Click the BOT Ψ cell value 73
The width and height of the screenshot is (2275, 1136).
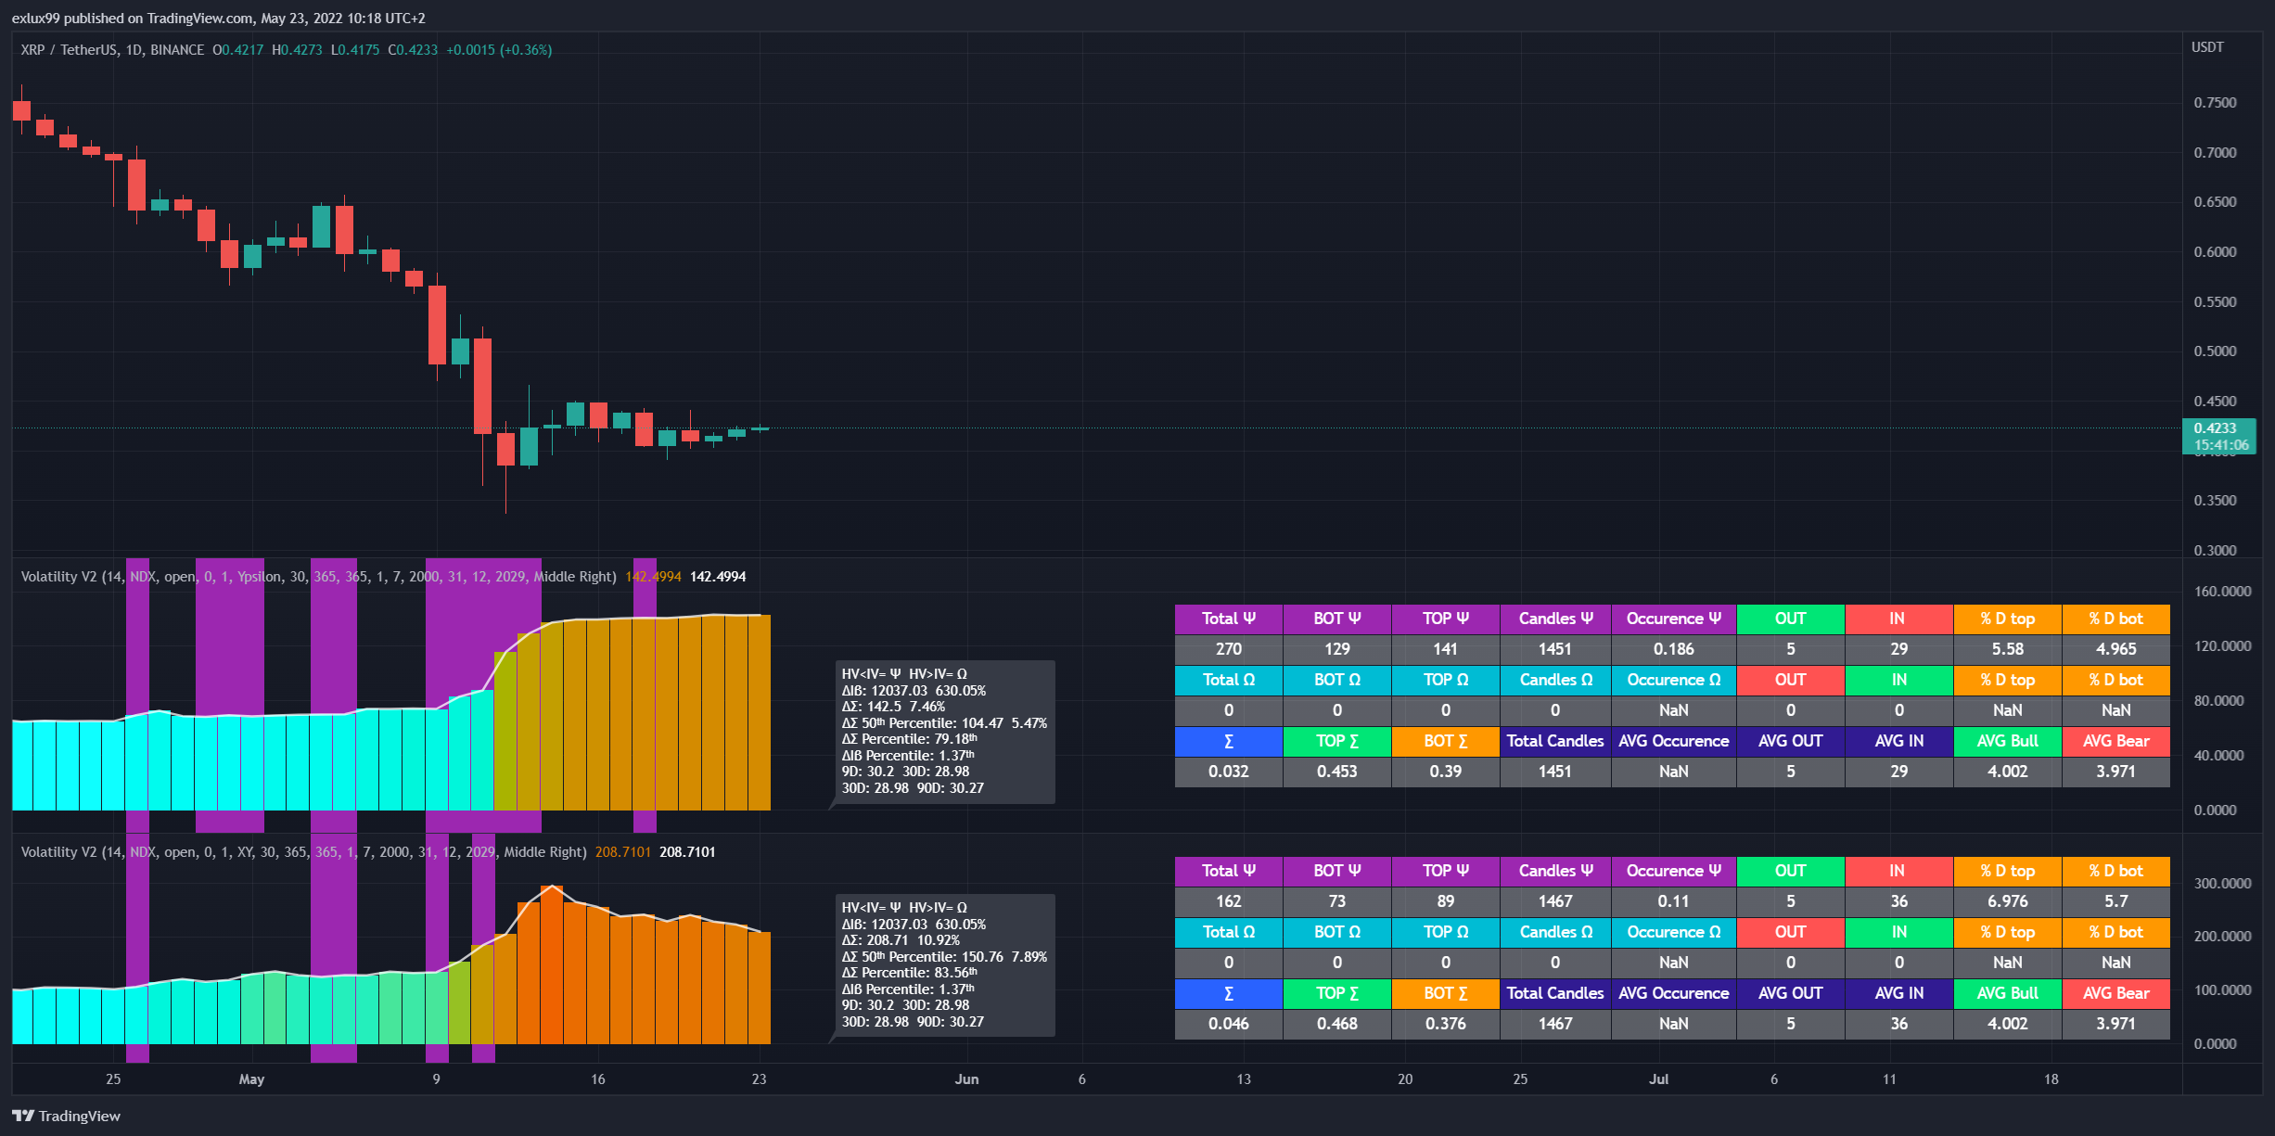coord(1337,901)
